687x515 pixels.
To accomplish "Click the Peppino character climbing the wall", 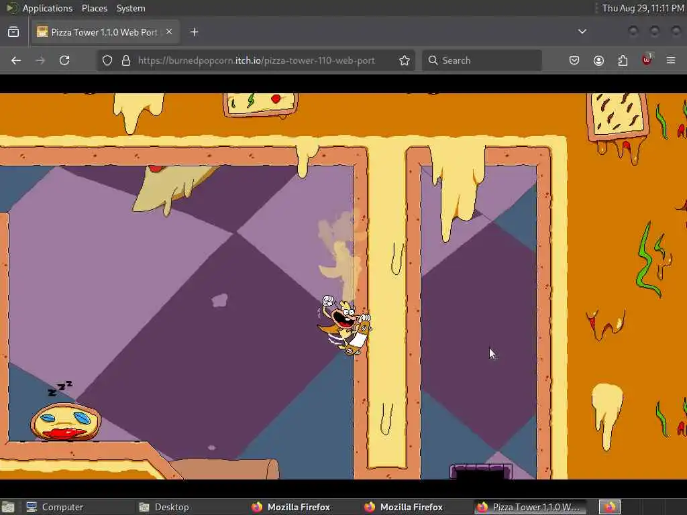I will 345,325.
